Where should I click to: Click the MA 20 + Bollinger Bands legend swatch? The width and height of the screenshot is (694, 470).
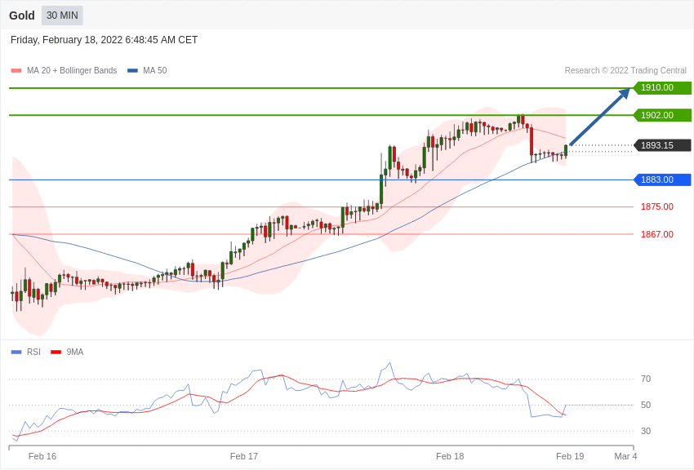[x=16, y=71]
